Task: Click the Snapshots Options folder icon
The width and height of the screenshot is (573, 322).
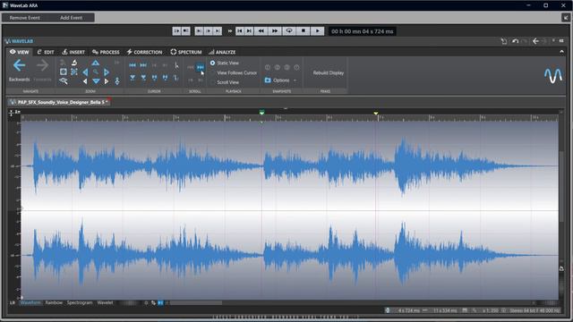Action: tap(268, 80)
